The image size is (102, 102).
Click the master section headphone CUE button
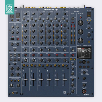[x=71, y=59]
